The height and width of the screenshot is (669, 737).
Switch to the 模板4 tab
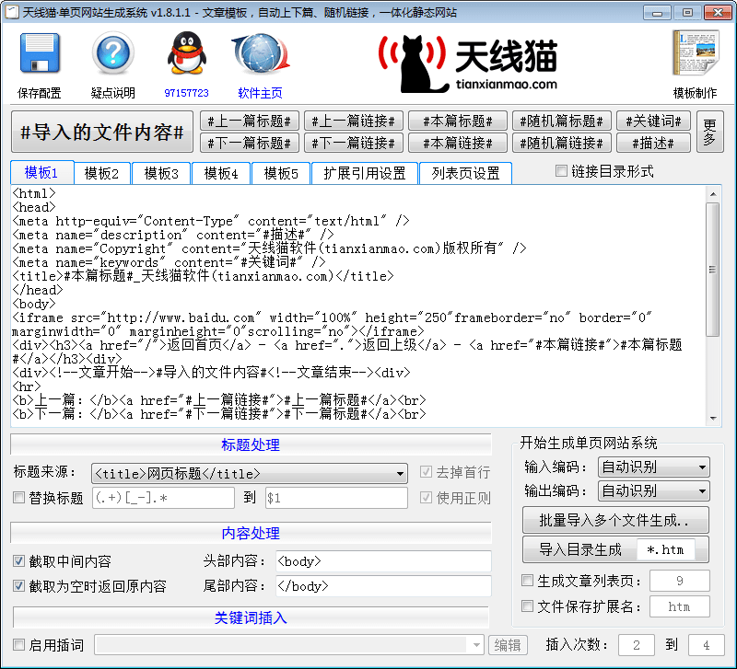(221, 174)
